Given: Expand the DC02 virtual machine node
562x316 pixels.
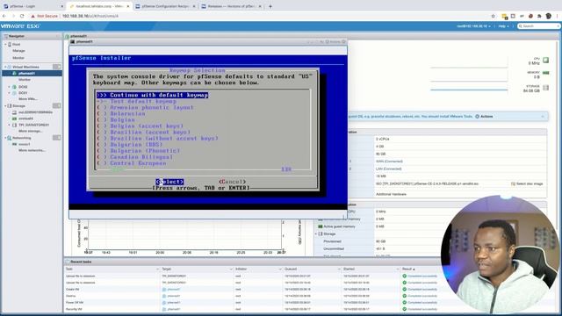Looking at the screenshot, I should [x=10, y=87].
